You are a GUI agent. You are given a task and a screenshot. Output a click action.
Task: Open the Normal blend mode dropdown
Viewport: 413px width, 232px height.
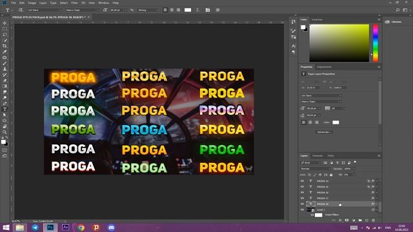[x=316, y=169]
